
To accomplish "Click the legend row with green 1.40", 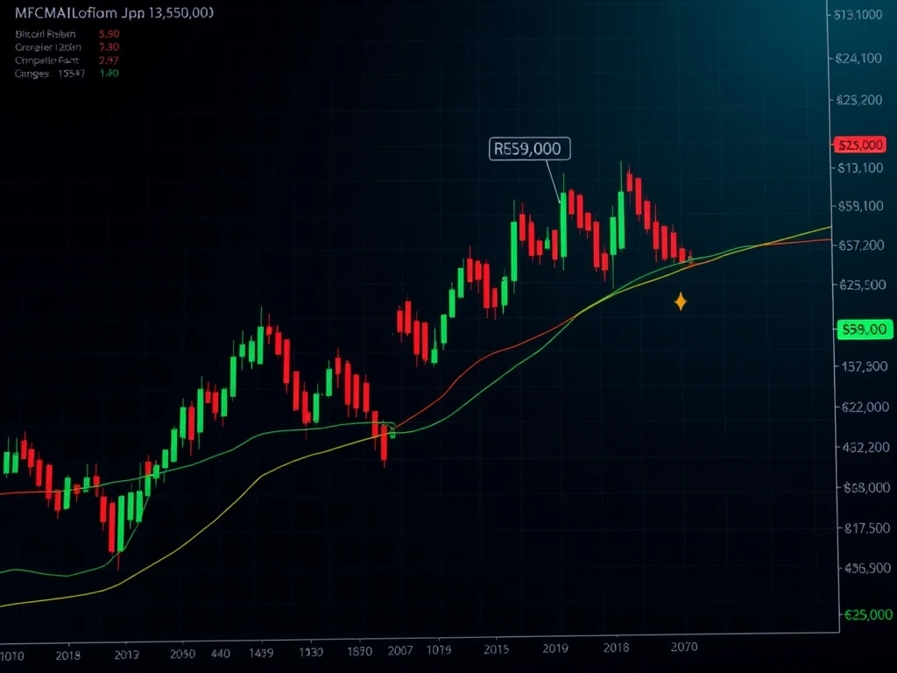I will pos(61,74).
